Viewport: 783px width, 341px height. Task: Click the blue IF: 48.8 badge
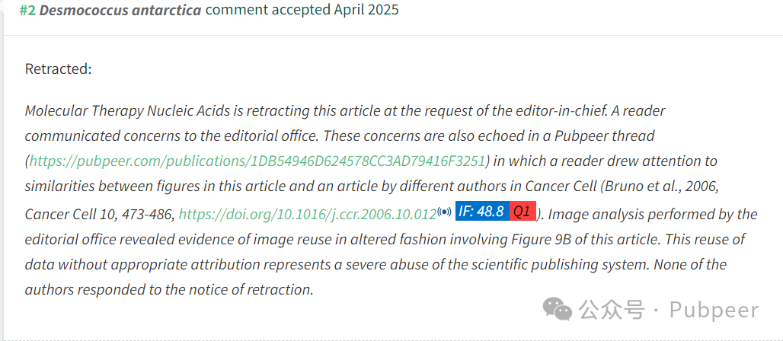click(482, 211)
